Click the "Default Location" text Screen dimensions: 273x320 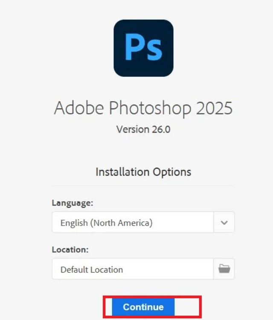pyautogui.click(x=92, y=270)
